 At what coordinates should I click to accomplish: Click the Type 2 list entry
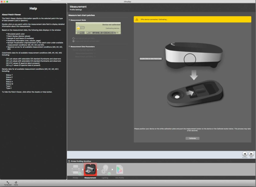pos(9,88)
